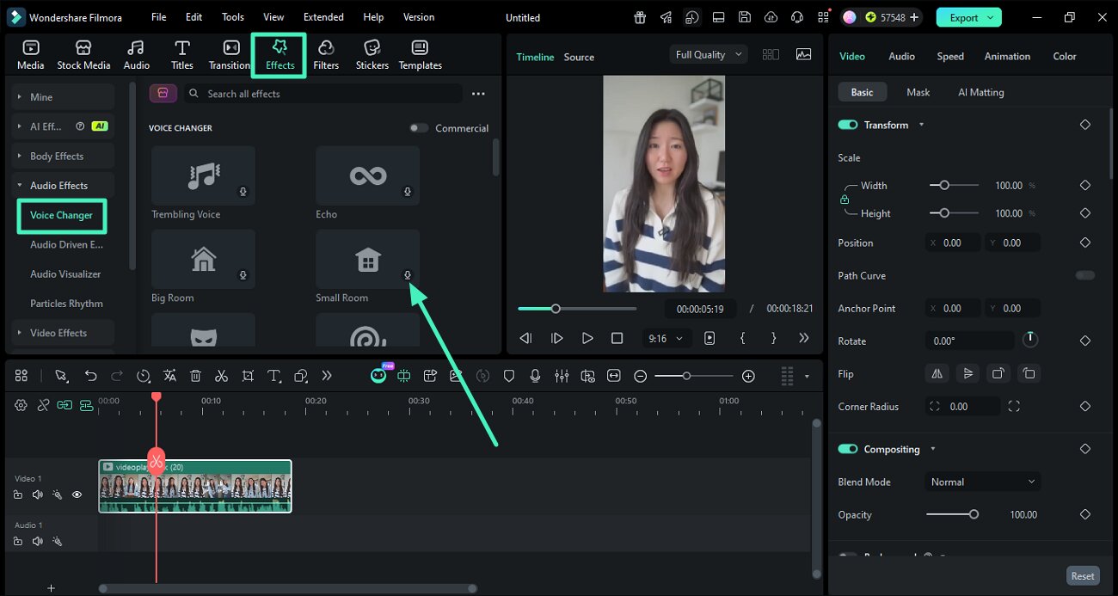This screenshot has height=596, width=1118.
Task: Flip the clip horizontally
Action: point(937,373)
